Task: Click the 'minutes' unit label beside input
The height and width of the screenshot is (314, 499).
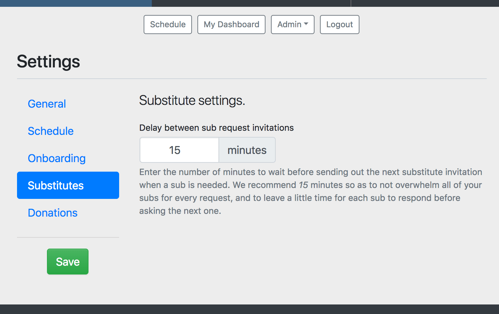Action: (x=247, y=150)
